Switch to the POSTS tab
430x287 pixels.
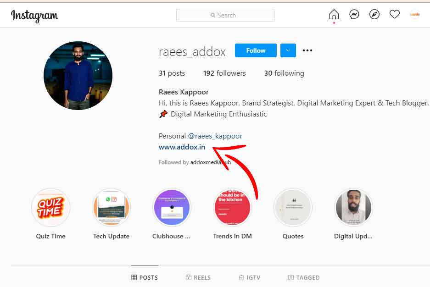tap(145, 277)
